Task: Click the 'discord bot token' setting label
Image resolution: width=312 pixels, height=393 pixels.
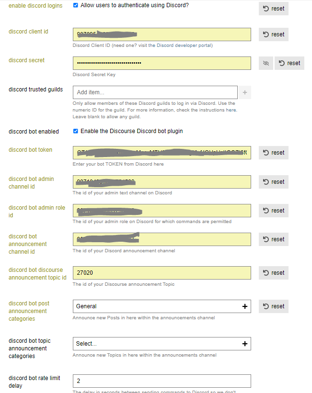Action: point(30,150)
